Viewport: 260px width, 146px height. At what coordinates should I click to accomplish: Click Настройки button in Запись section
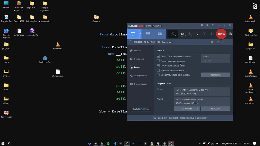216,75
